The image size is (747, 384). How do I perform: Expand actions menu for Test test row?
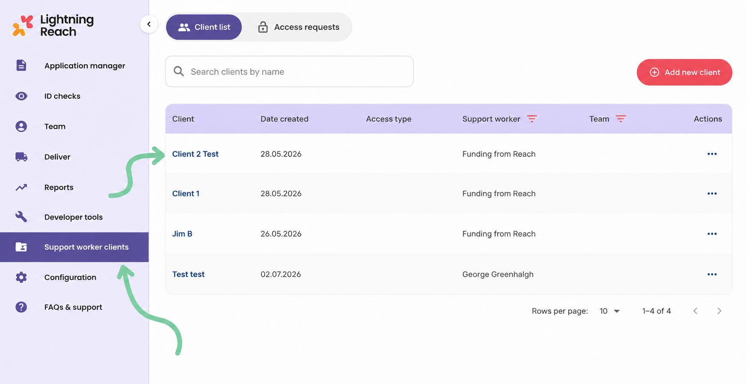click(x=712, y=274)
